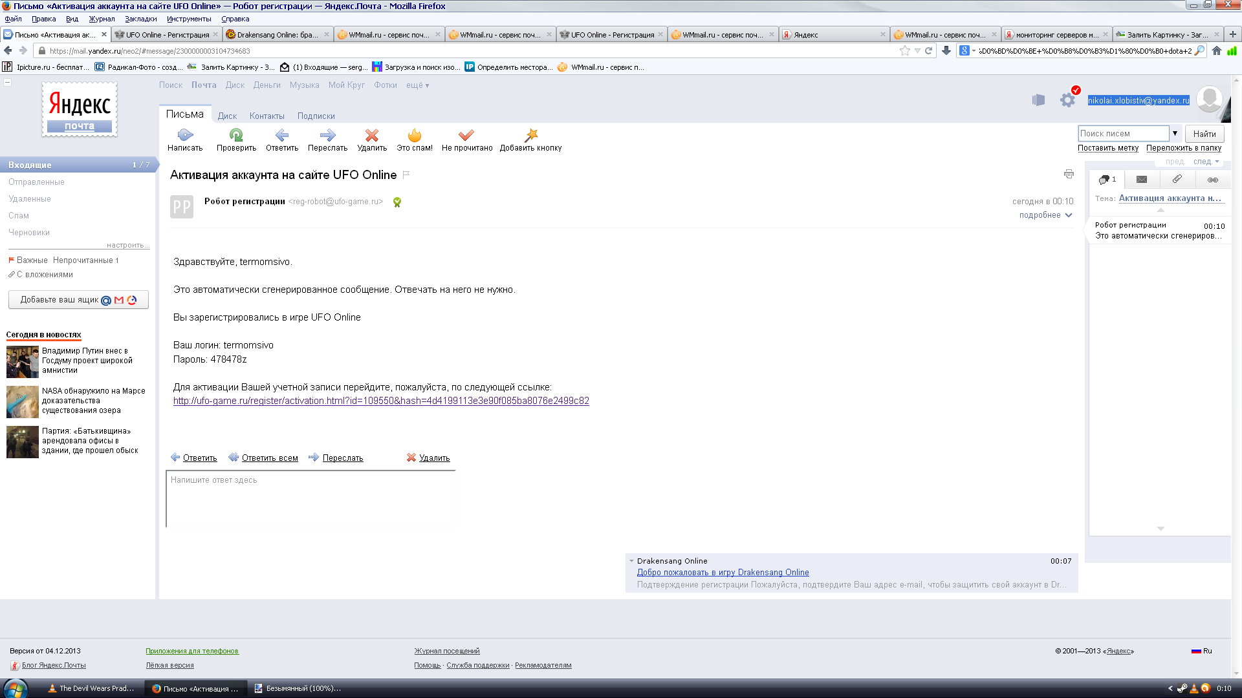Open the Putin amnesty news thumbnail
The width and height of the screenshot is (1242, 698).
[23, 362]
